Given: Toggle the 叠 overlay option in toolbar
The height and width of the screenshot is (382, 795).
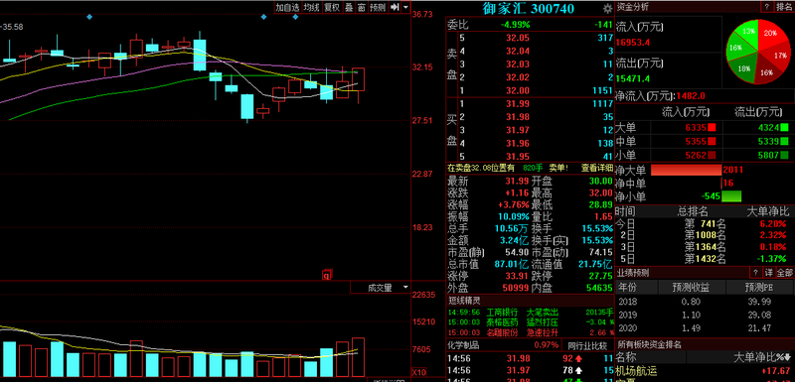Looking at the screenshot, I should (349, 7).
